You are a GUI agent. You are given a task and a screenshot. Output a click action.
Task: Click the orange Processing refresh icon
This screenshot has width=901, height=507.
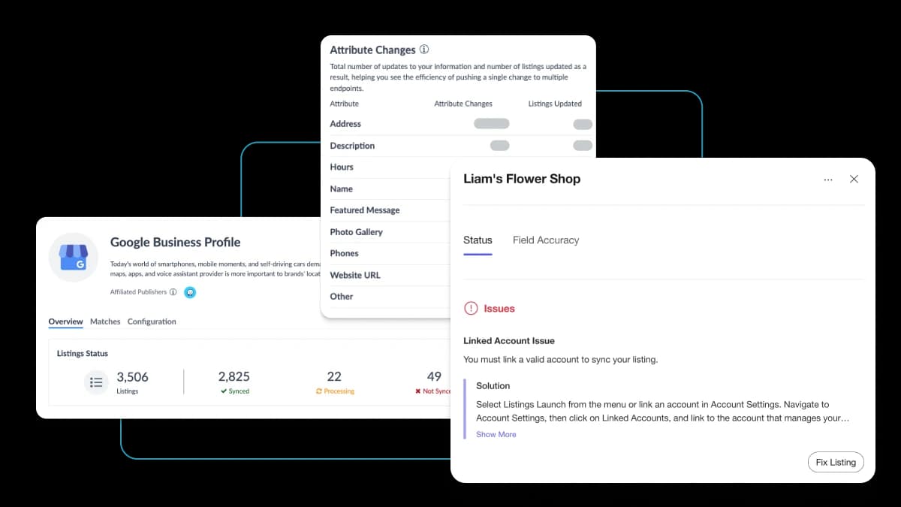click(x=319, y=391)
